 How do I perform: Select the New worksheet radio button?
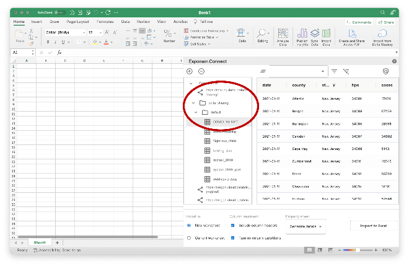tap(189, 226)
